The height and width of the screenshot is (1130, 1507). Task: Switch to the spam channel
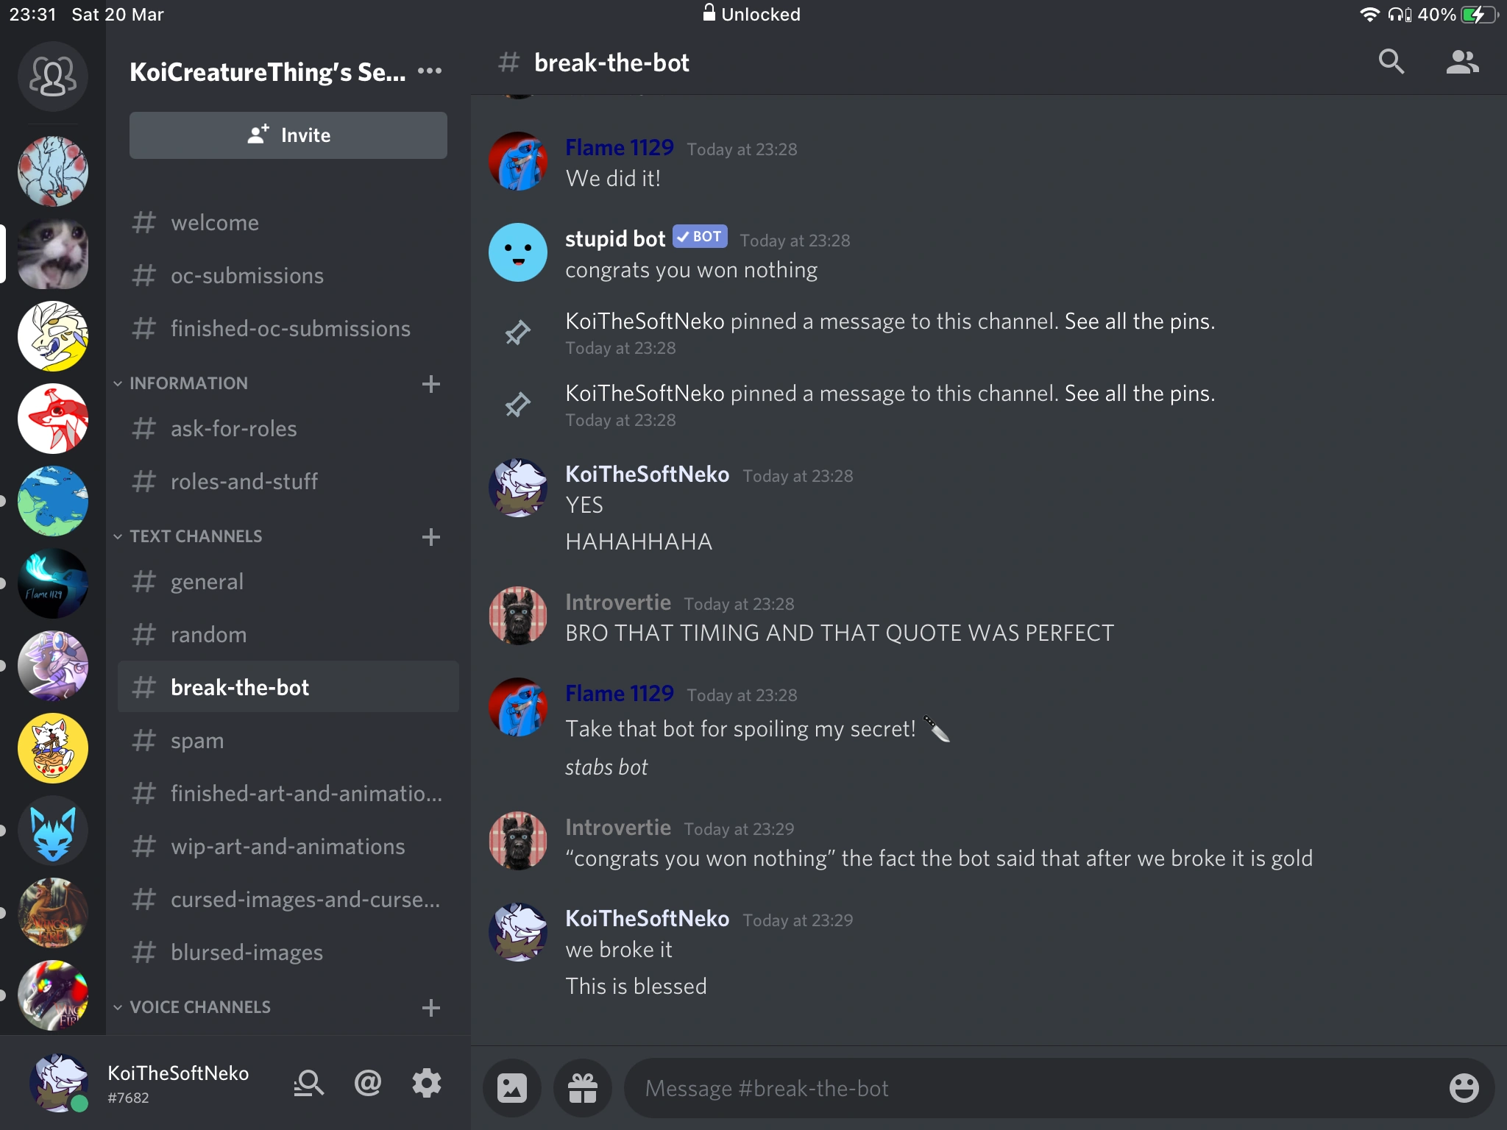click(288, 741)
